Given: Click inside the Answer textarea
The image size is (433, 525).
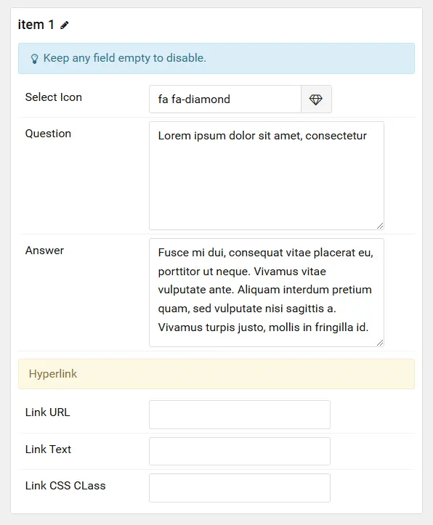Looking at the screenshot, I should [267, 293].
